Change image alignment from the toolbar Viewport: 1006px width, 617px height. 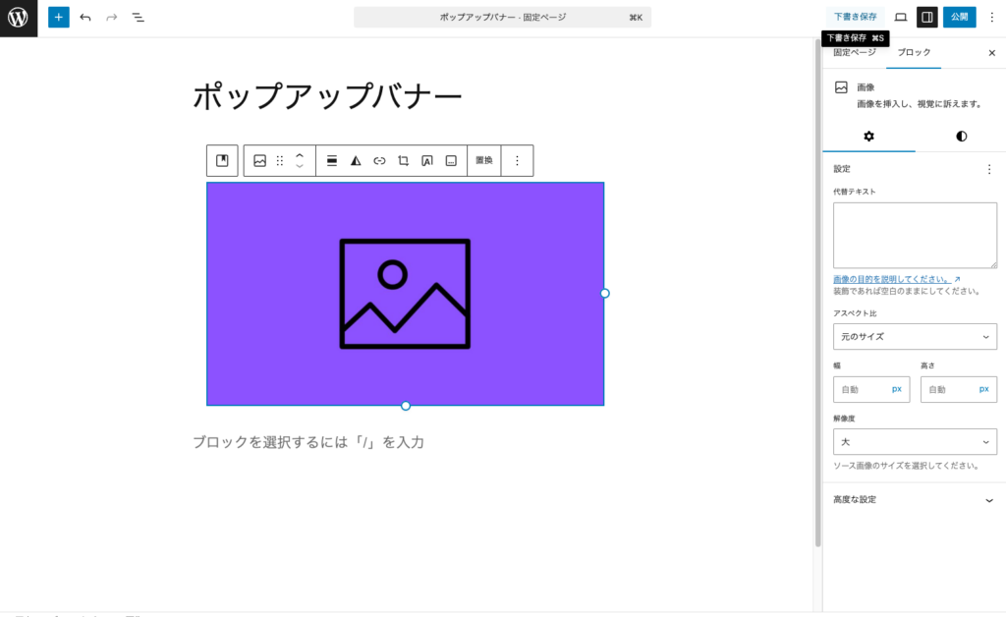[331, 160]
